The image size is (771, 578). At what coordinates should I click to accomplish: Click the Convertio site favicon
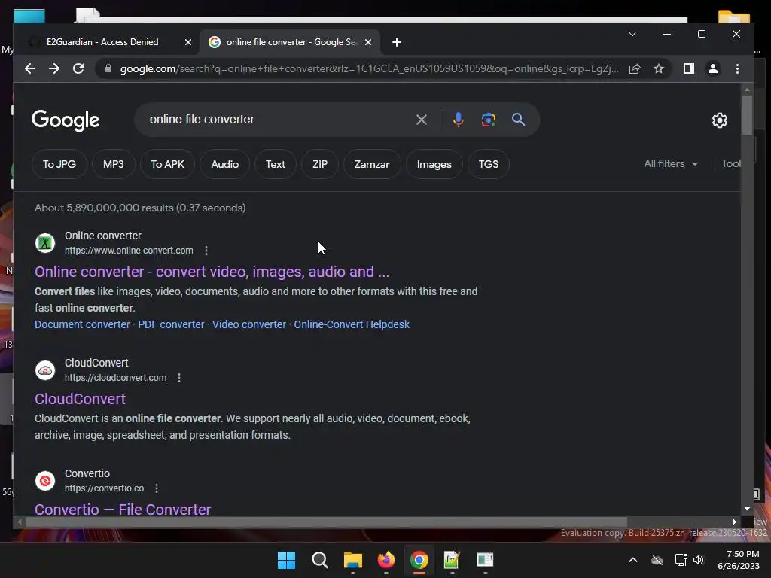[44, 481]
